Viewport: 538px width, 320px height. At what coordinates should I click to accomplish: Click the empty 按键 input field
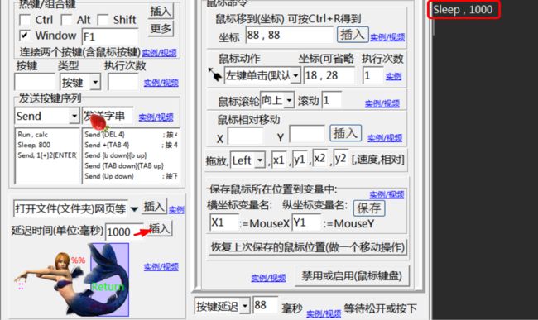(35, 82)
